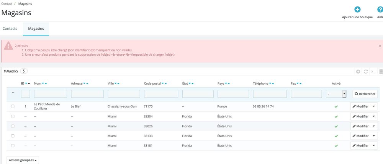Show the SQL query icon
Viewport: 383px width, 164px height.
373,71
